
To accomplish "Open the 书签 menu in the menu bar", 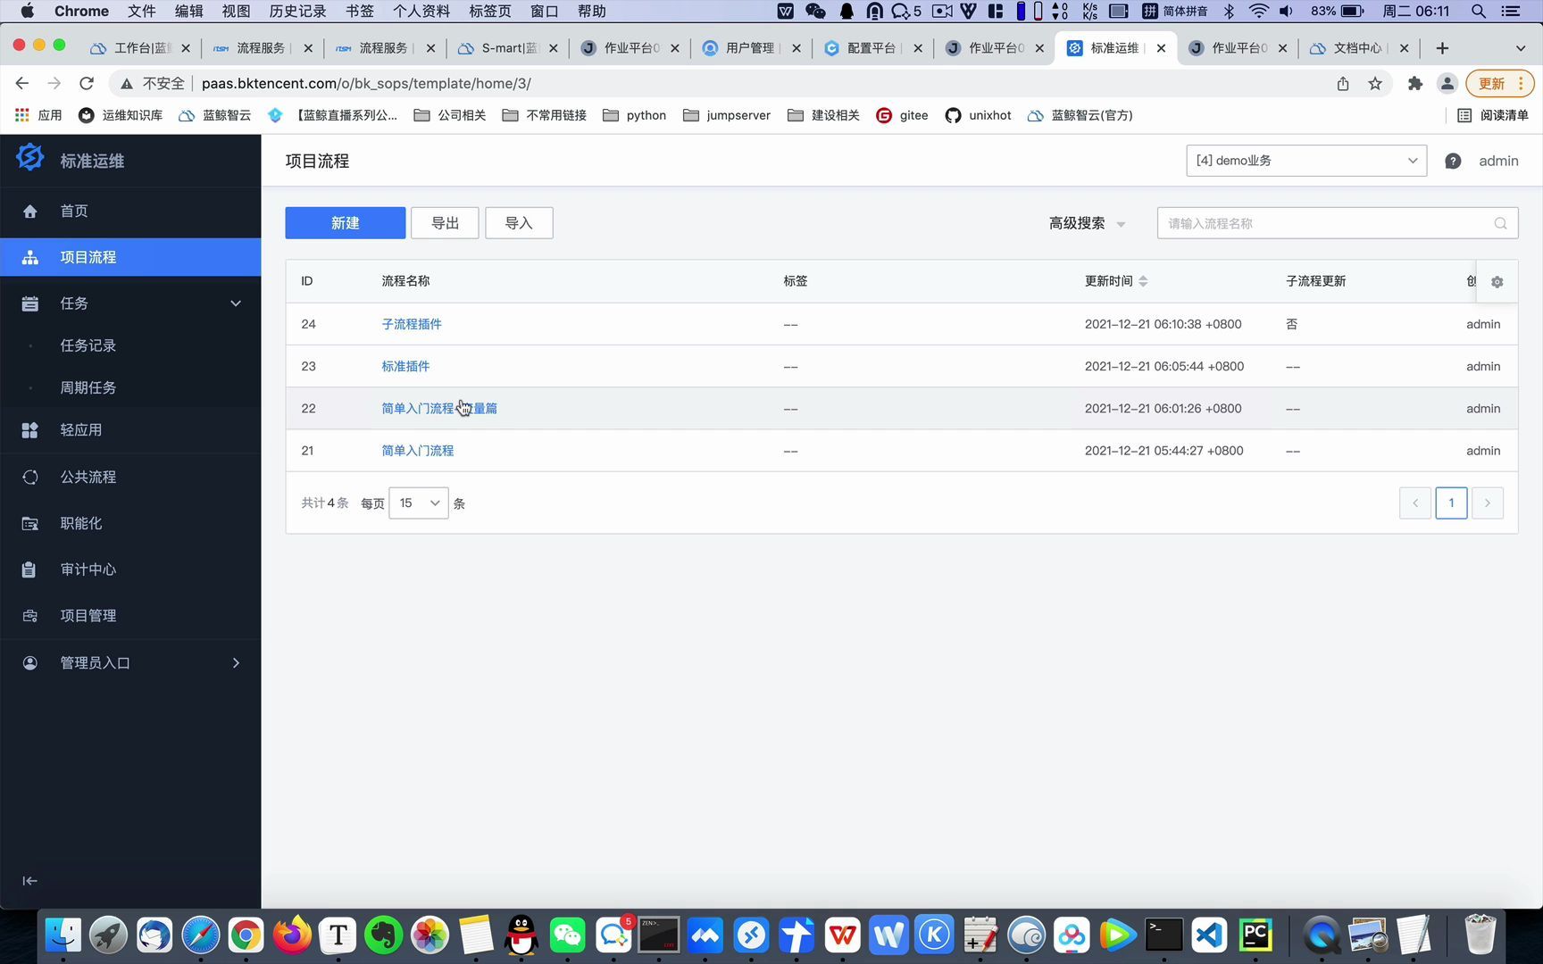I will [359, 11].
